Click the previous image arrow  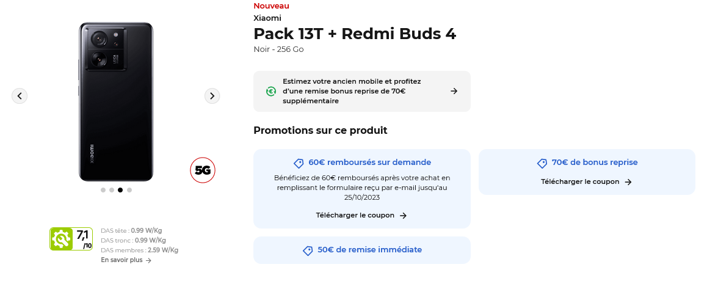pos(20,96)
